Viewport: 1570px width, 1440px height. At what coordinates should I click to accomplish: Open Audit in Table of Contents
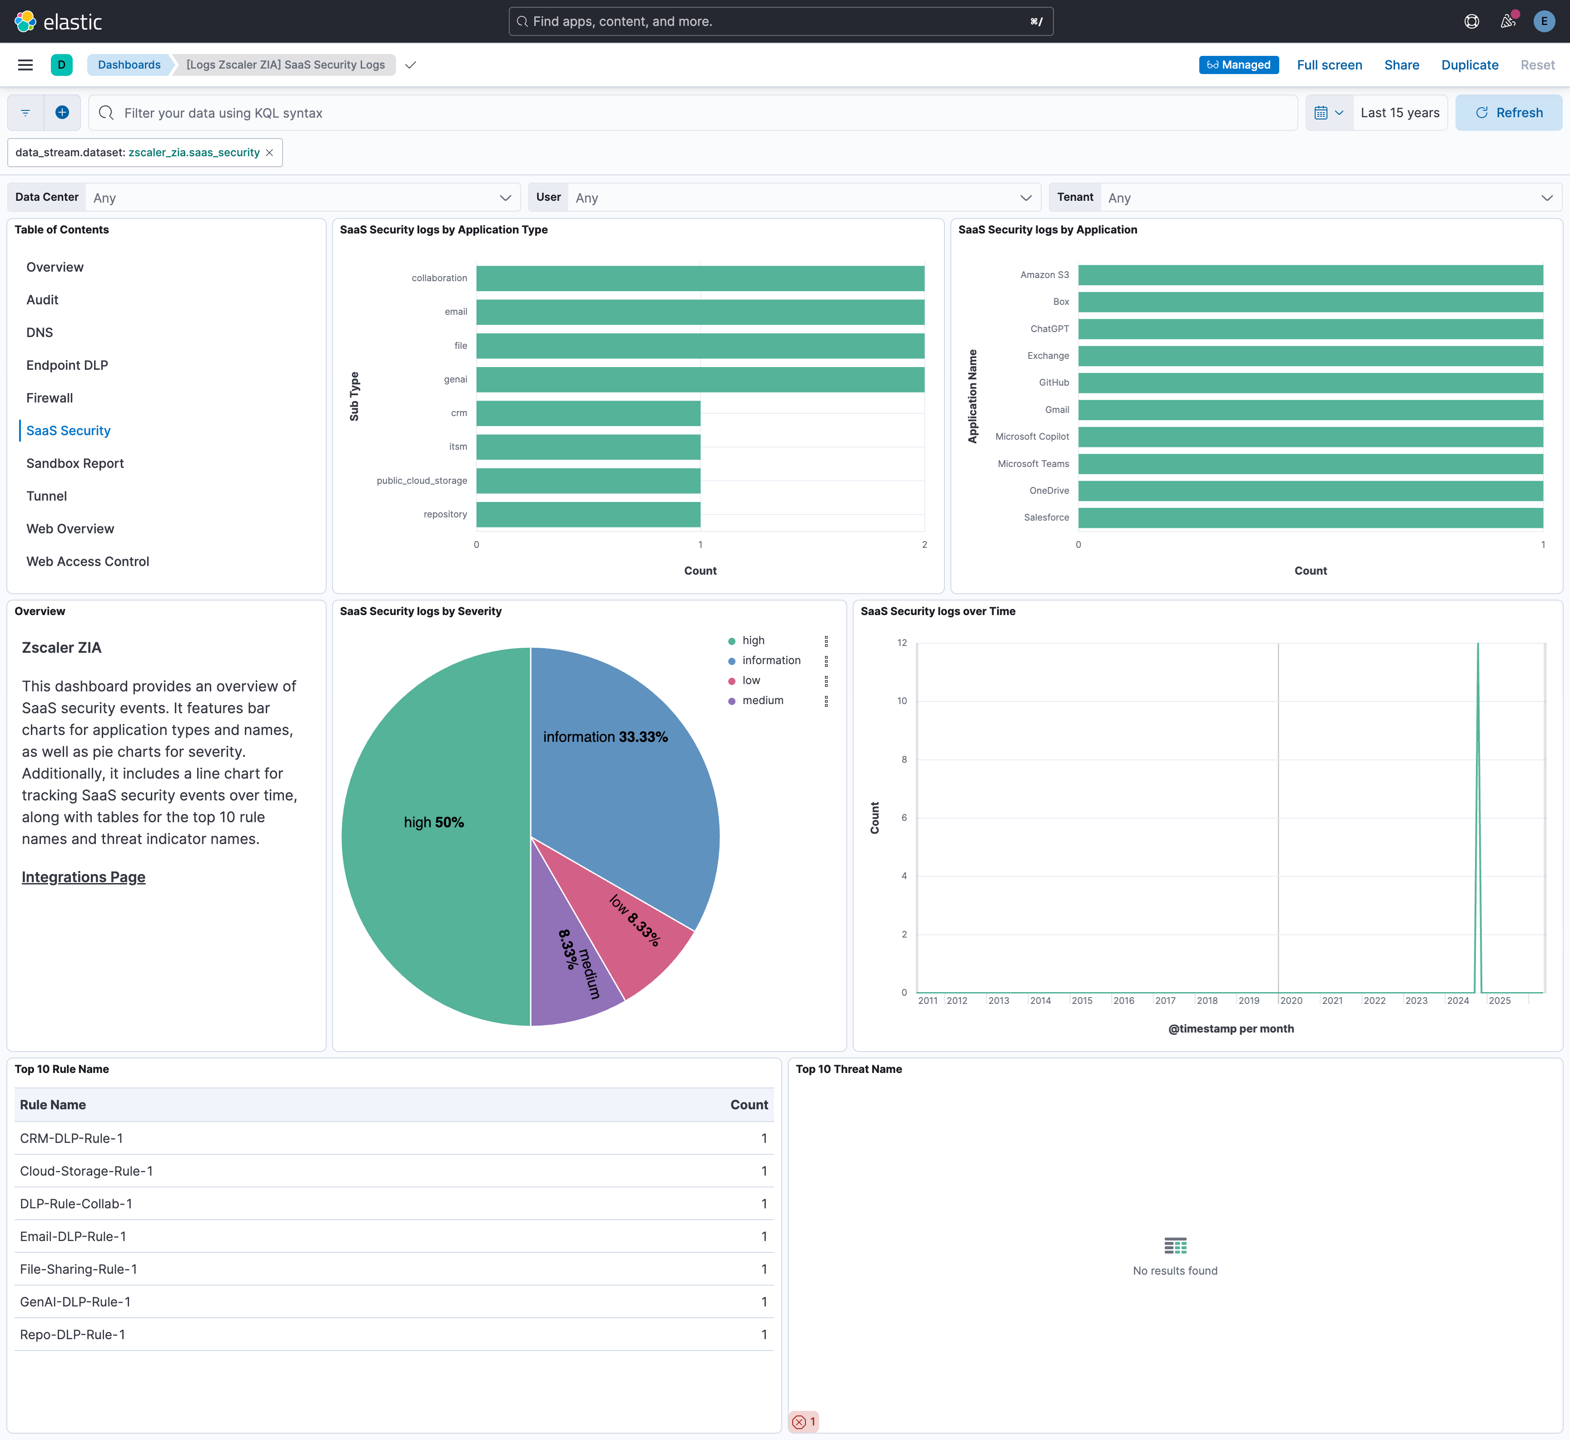(x=42, y=300)
